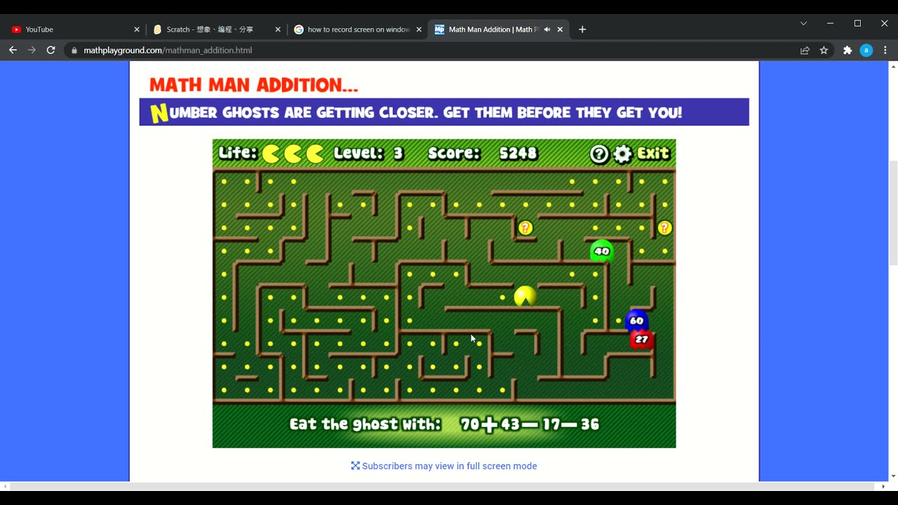The image size is (898, 505).
Task: Open a new browser tab
Action: coord(582,29)
